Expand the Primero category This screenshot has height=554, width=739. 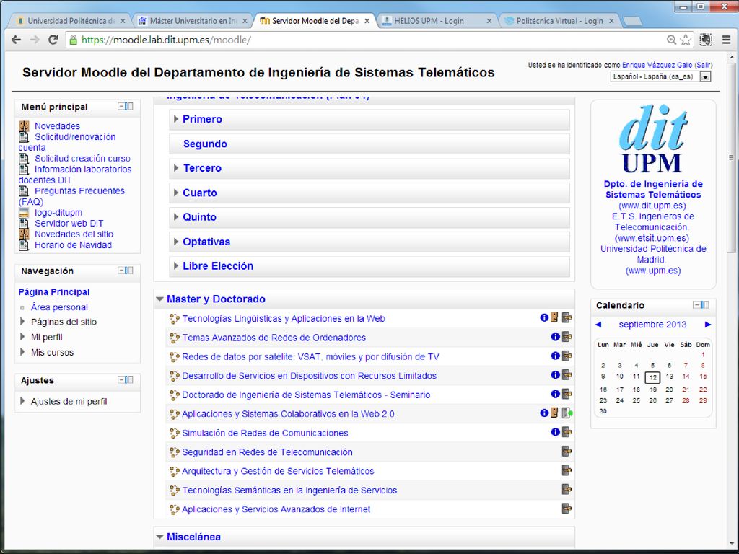click(176, 119)
